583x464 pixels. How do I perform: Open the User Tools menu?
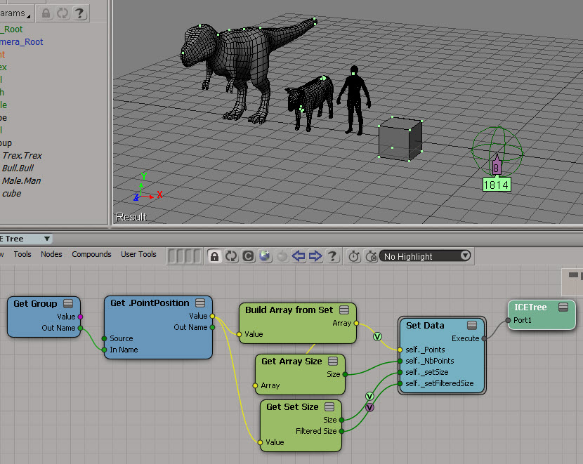pos(138,254)
